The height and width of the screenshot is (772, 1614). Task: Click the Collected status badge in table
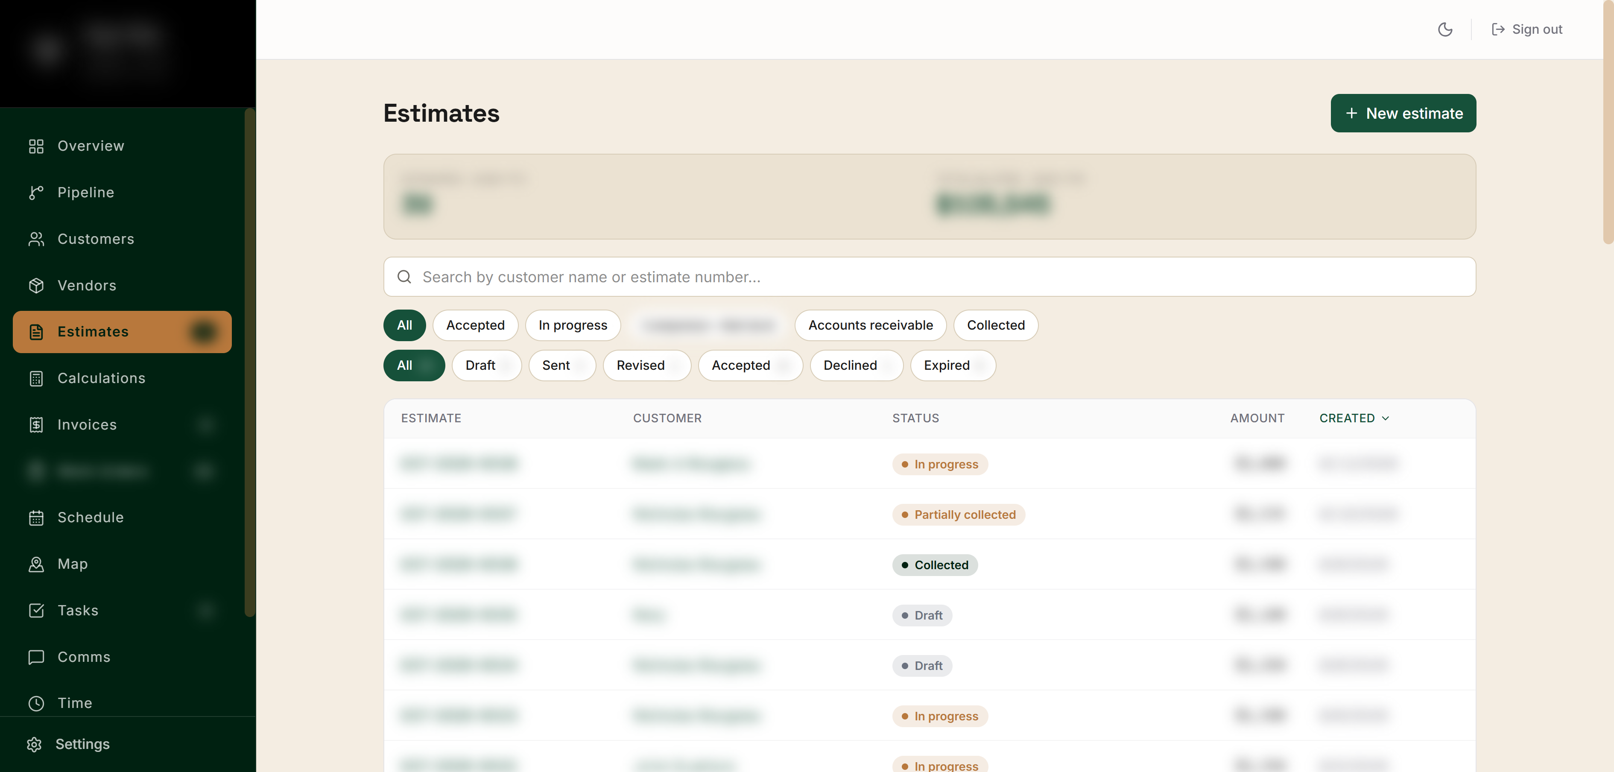tap(935, 565)
